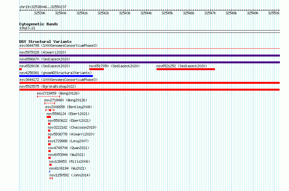Click the esv3644798 variant label
The image size is (289, 191).
pyautogui.click(x=58, y=45)
